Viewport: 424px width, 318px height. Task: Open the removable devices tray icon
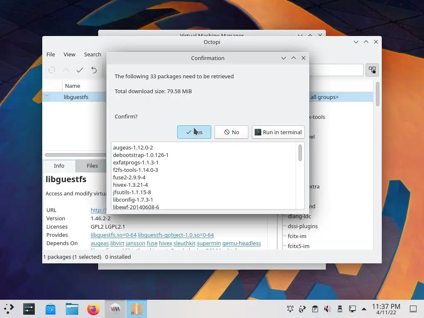coord(340,308)
